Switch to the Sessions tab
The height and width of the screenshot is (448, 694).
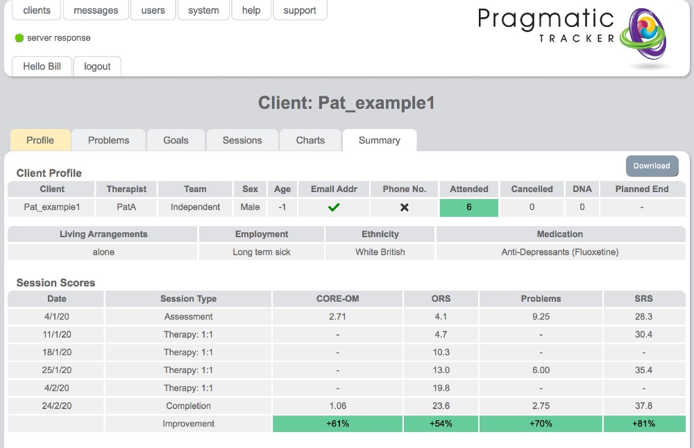coord(242,140)
